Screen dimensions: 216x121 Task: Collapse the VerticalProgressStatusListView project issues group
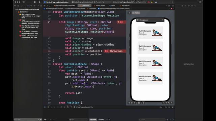click(x=15, y=9)
